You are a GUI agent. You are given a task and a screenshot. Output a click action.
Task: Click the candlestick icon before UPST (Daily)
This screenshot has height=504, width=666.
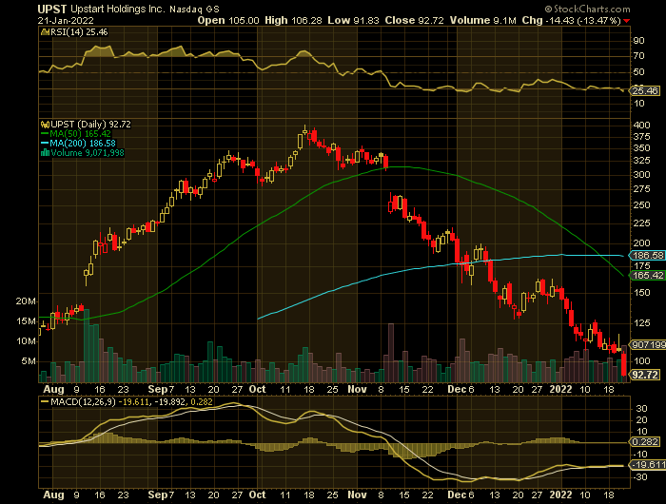[x=45, y=125]
